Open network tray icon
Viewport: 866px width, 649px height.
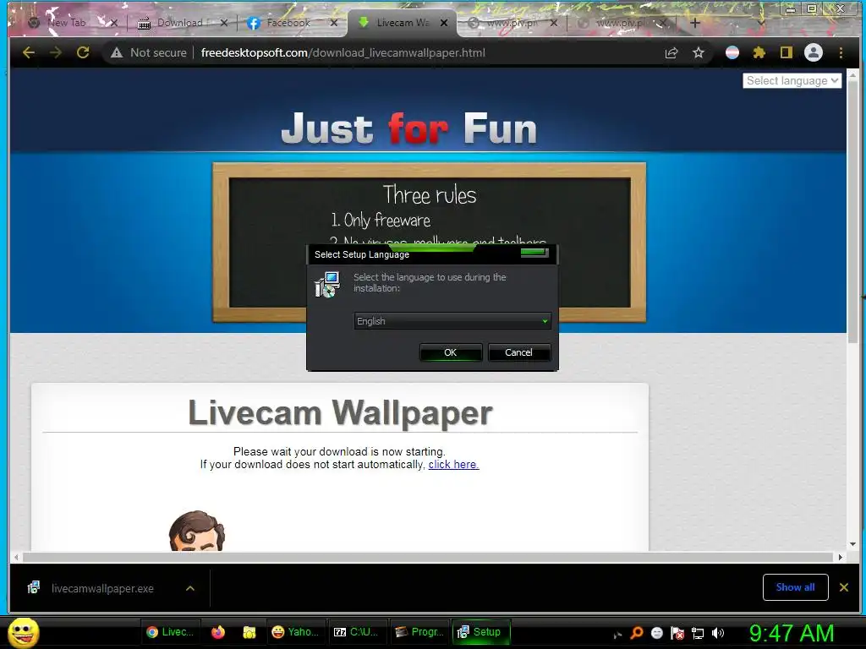tap(698, 633)
